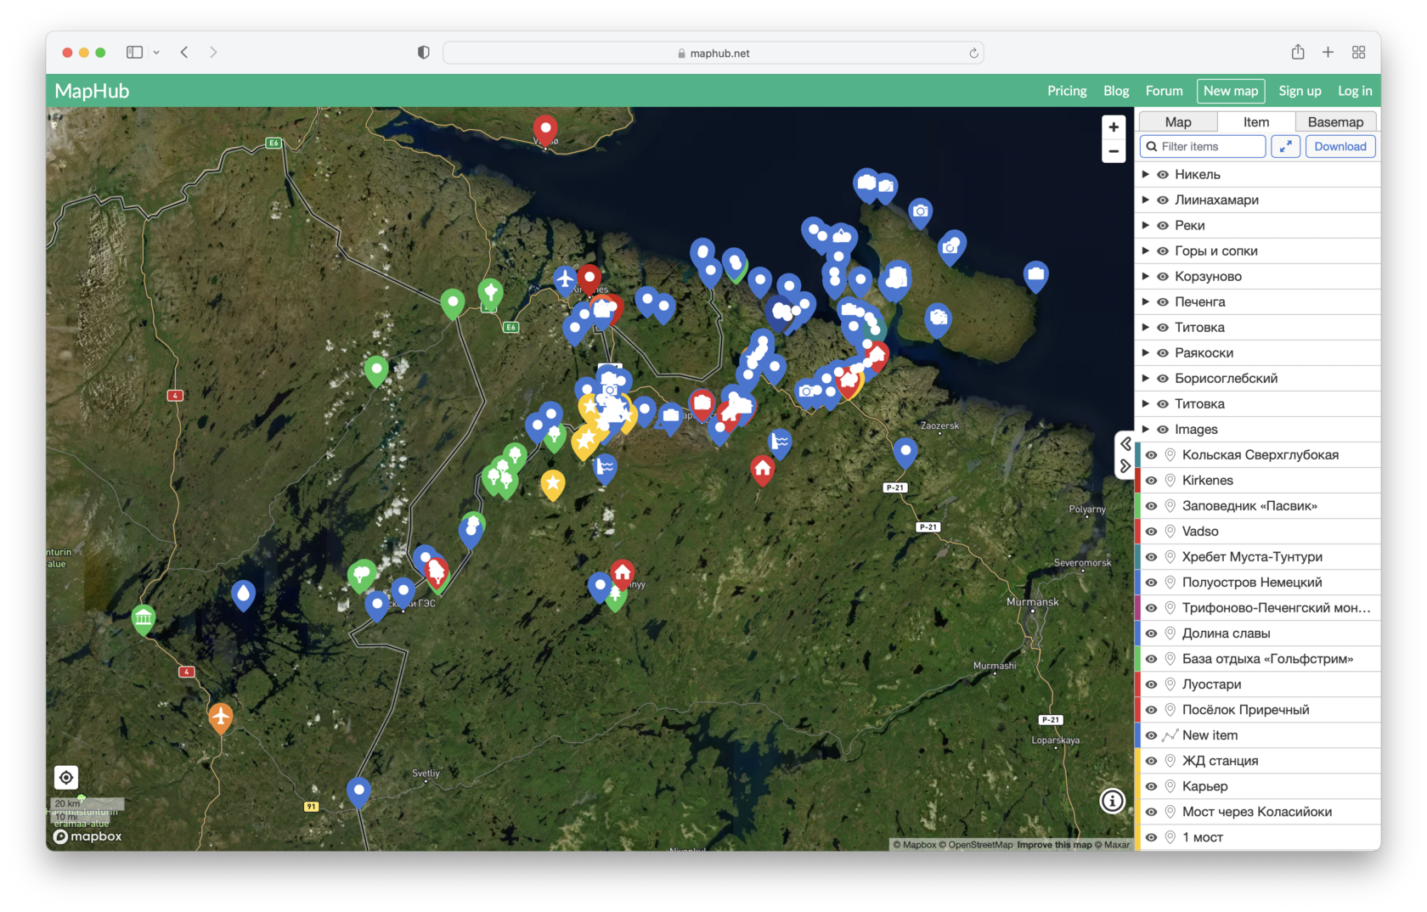Click the locate-me crosshair button
The height and width of the screenshot is (912, 1427).
(66, 777)
